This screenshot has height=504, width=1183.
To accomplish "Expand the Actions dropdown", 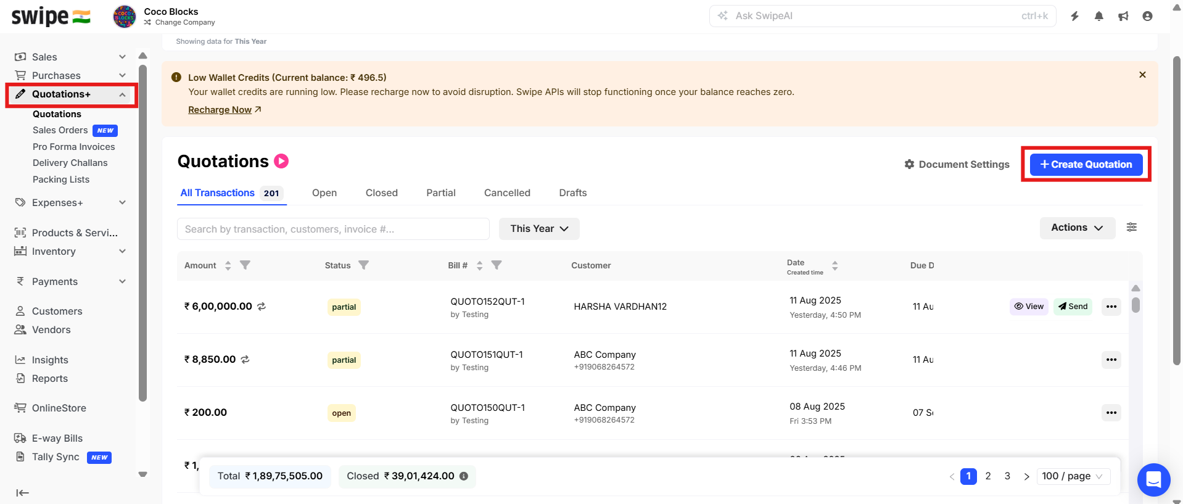I will click(1077, 228).
